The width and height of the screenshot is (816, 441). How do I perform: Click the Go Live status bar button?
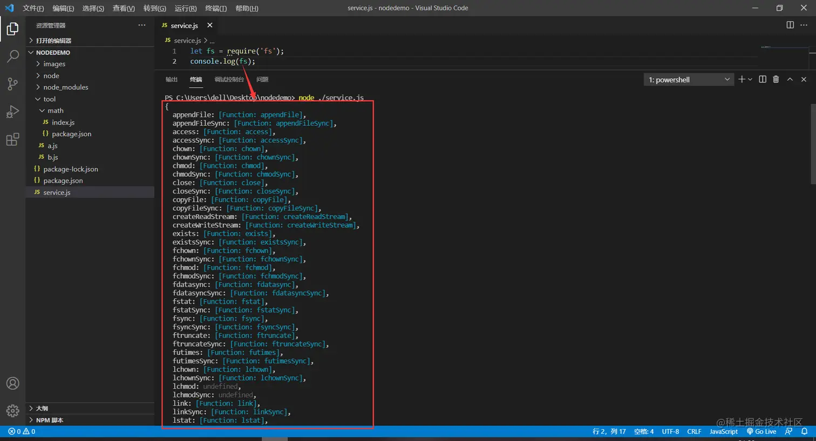(x=761, y=431)
